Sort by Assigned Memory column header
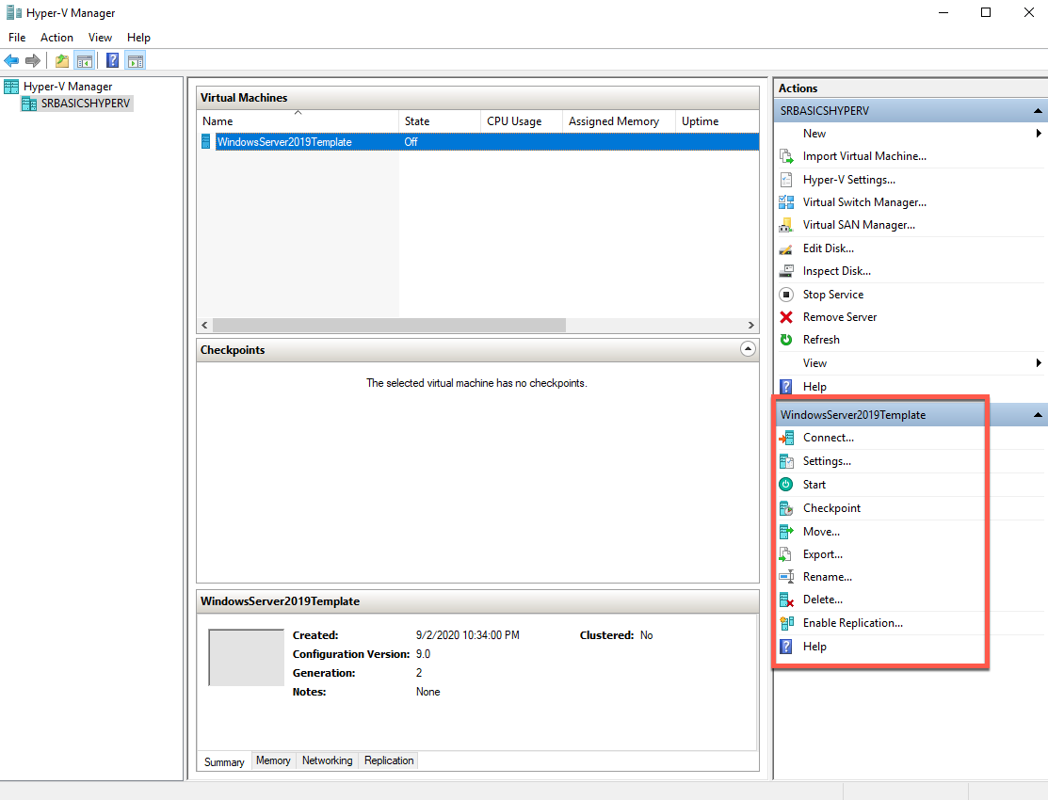 619,121
